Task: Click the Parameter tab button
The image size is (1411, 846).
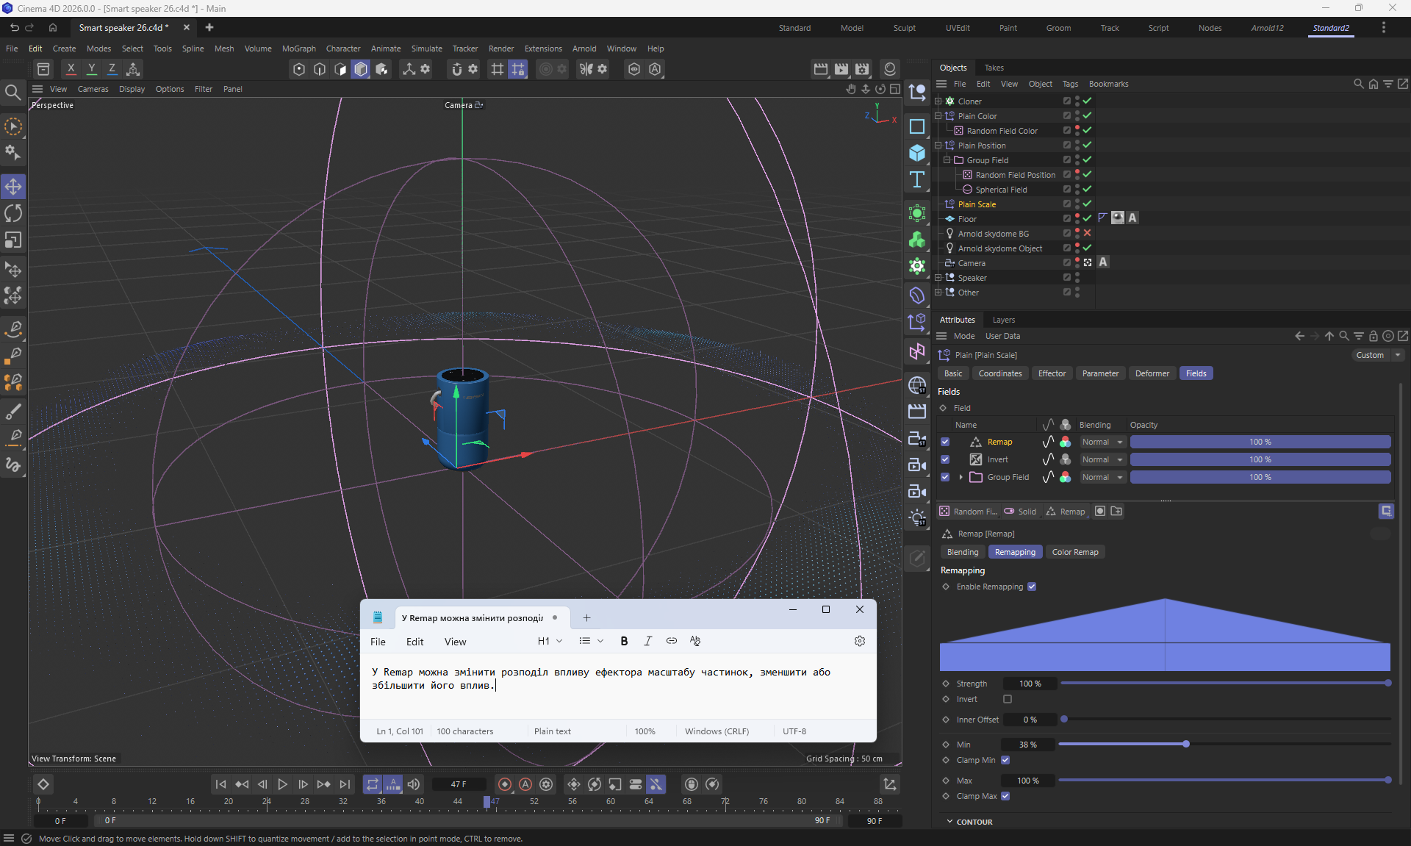Action: (1100, 373)
